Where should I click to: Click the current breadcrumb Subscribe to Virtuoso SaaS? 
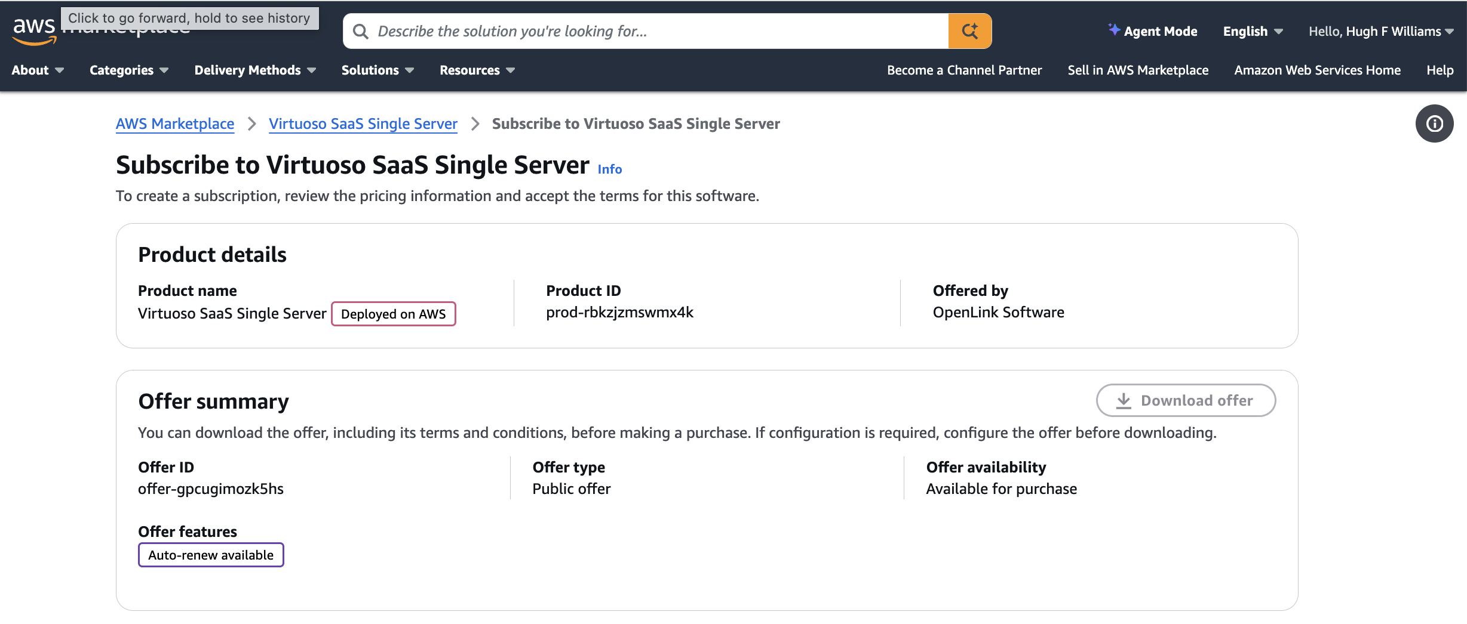point(636,123)
